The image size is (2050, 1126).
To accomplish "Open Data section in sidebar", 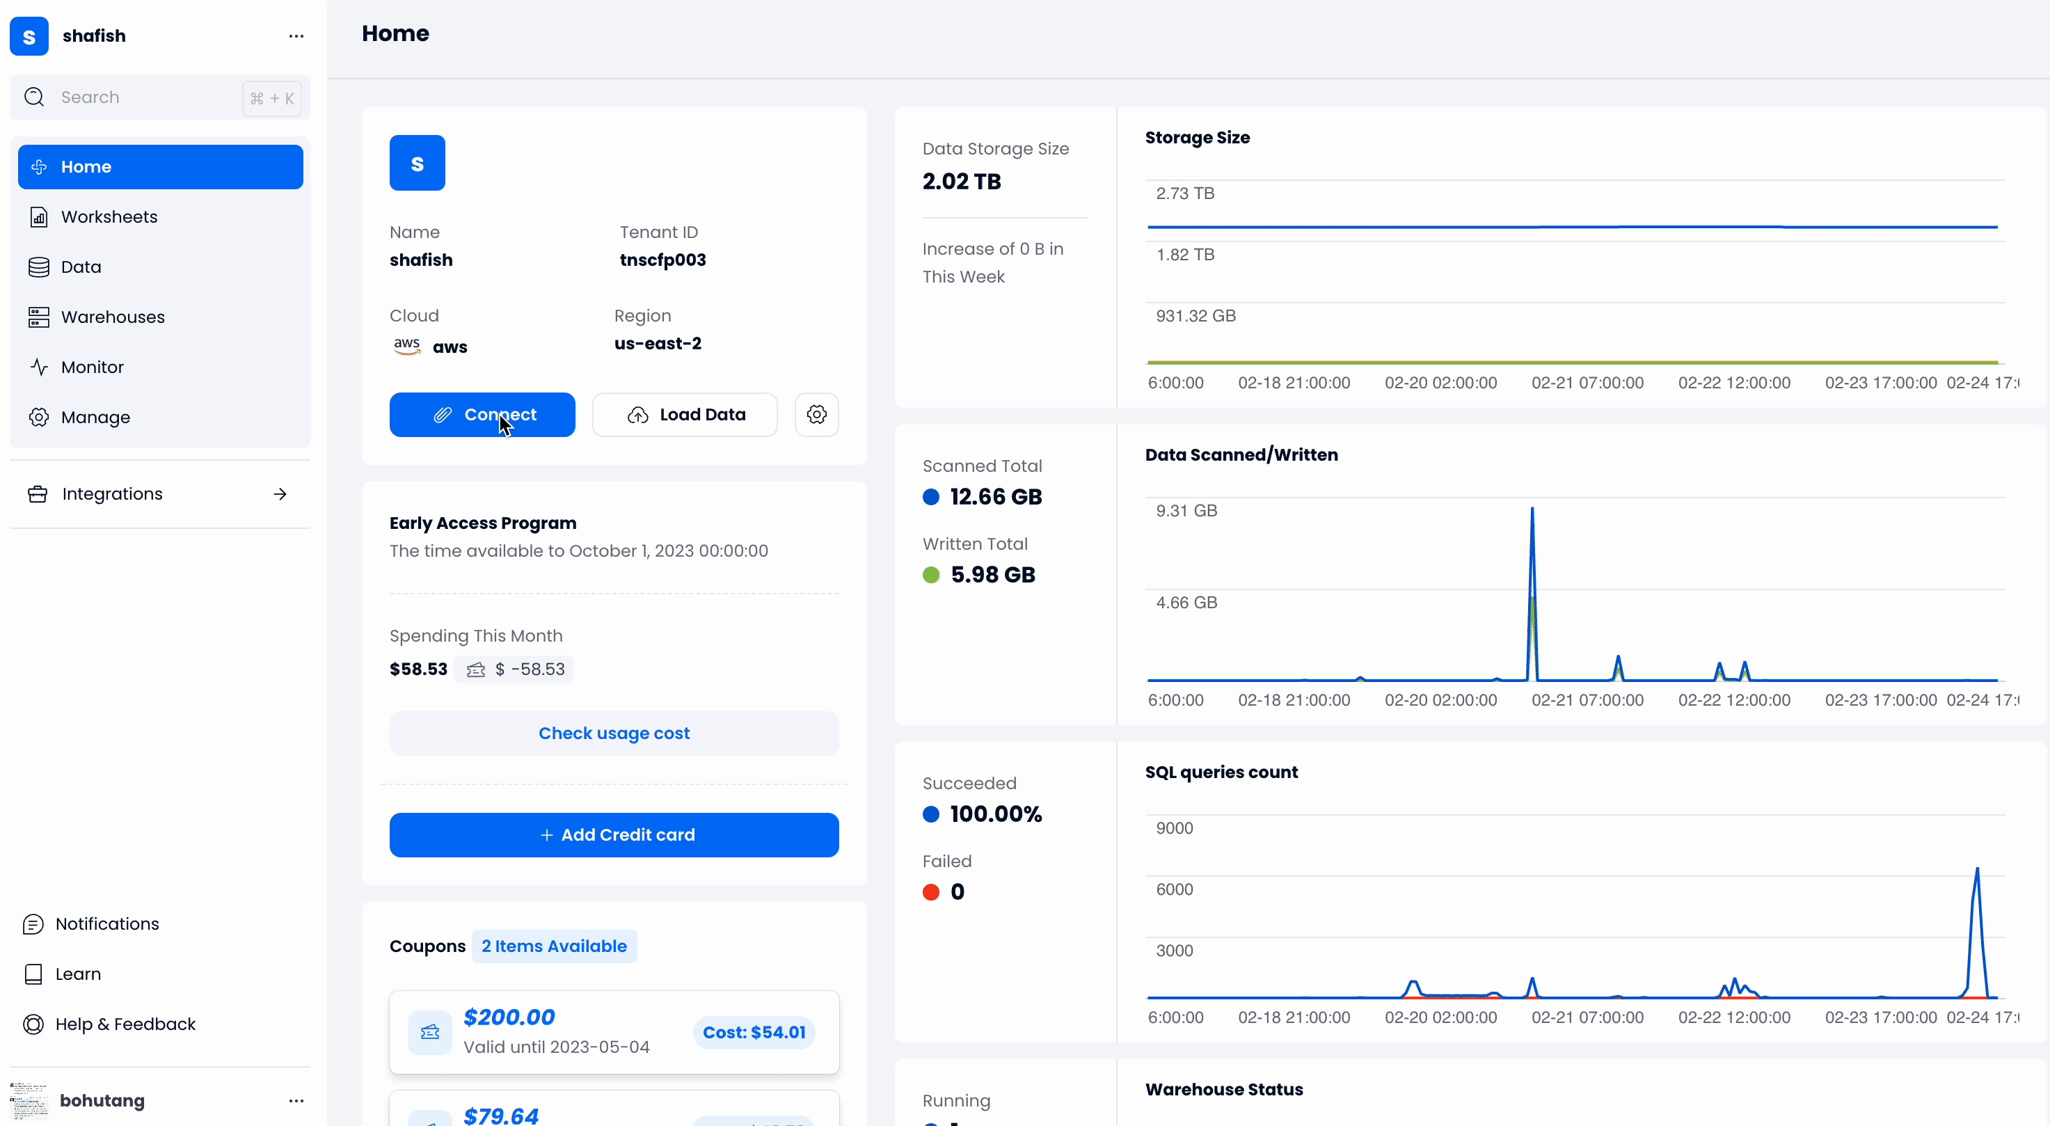I will (x=81, y=267).
